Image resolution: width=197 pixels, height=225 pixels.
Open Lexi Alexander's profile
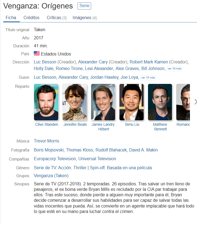coord(99,68)
